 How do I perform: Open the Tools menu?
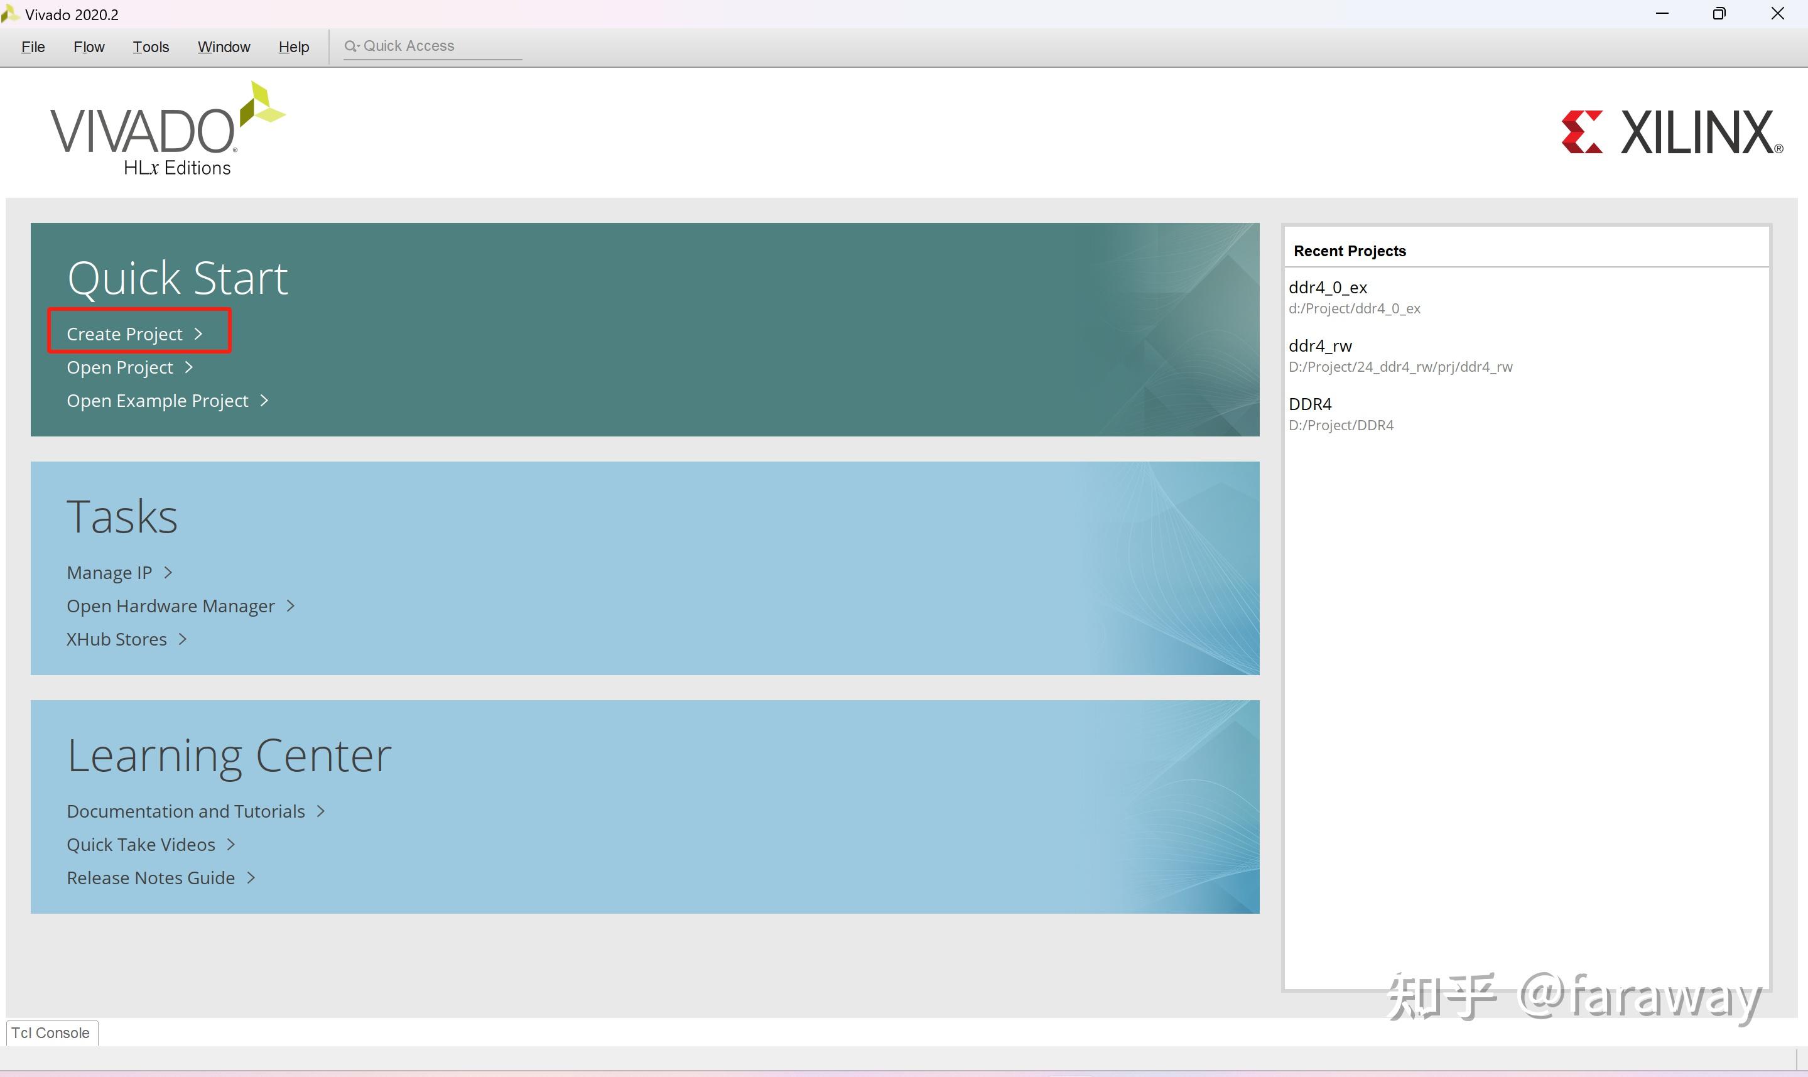tap(150, 47)
